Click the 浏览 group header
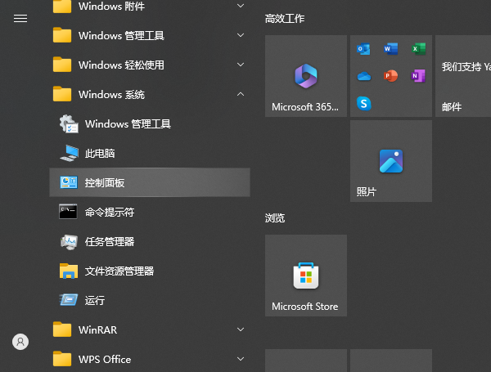This screenshot has height=372, width=491. coord(275,217)
